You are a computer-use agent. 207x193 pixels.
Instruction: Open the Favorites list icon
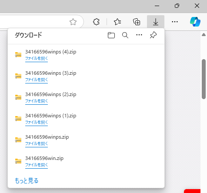[x=117, y=22]
